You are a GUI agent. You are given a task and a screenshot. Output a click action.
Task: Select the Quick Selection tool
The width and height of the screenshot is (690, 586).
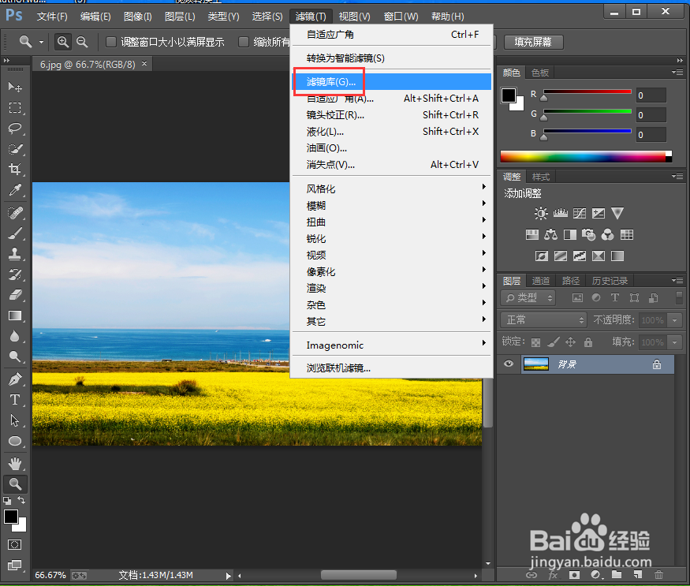pyautogui.click(x=15, y=149)
